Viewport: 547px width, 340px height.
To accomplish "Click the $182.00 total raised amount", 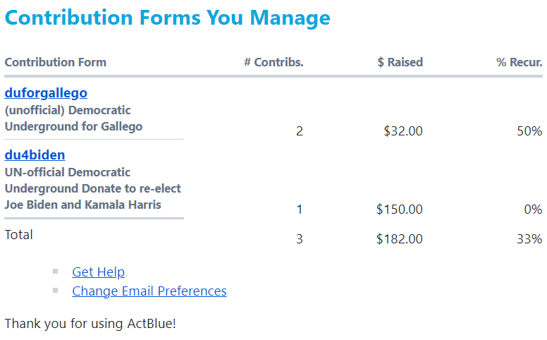I will pos(399,239).
